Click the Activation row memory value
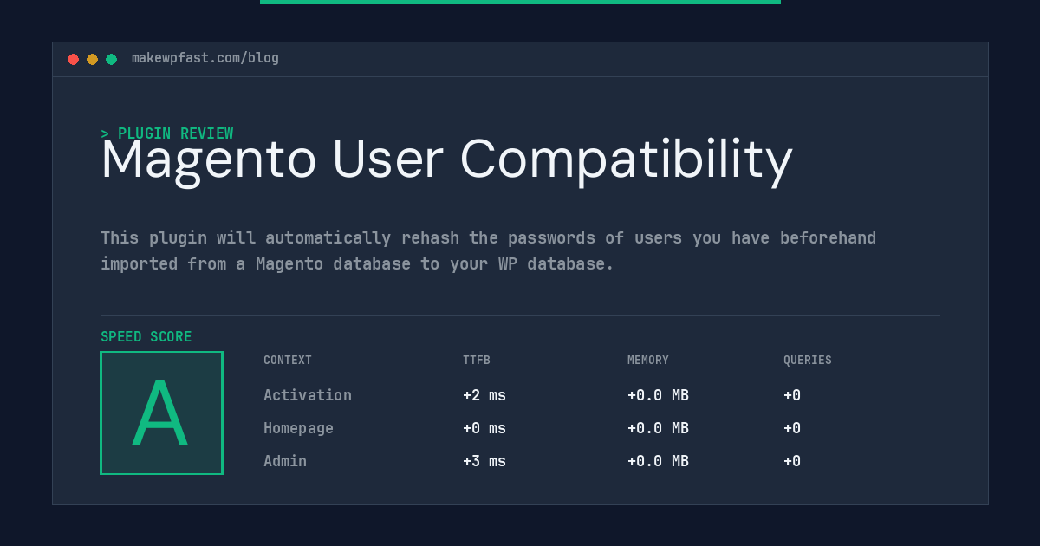The height and width of the screenshot is (546, 1040). pos(658,395)
